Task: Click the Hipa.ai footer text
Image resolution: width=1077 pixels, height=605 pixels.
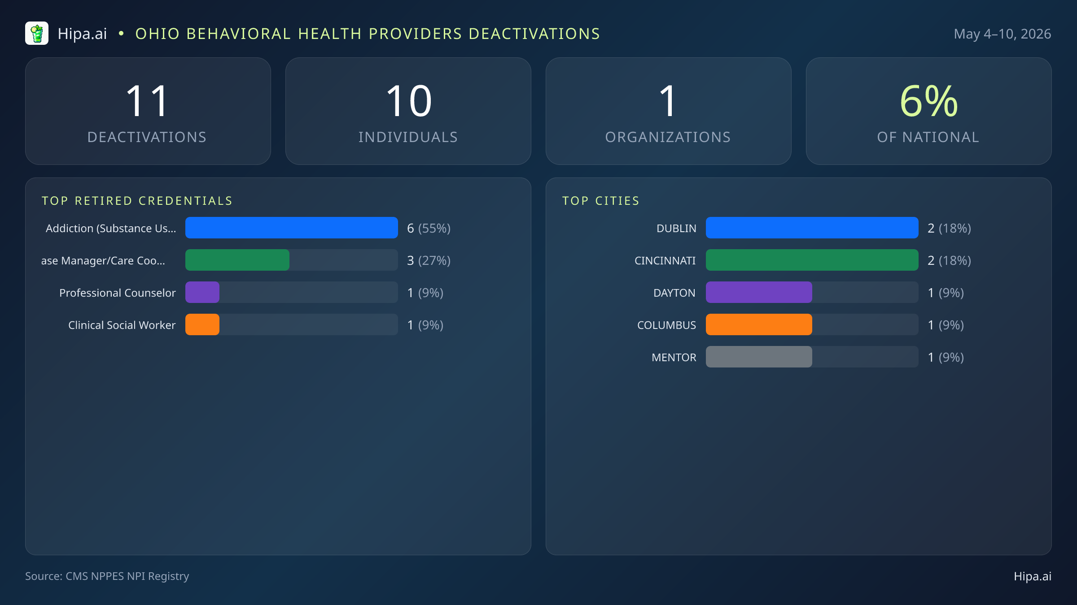Action: [x=1033, y=576]
